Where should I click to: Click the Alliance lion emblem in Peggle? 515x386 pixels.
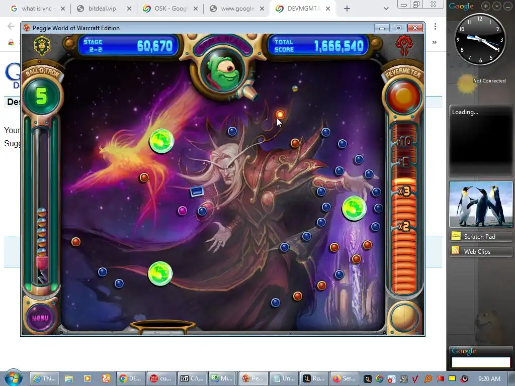(42, 45)
